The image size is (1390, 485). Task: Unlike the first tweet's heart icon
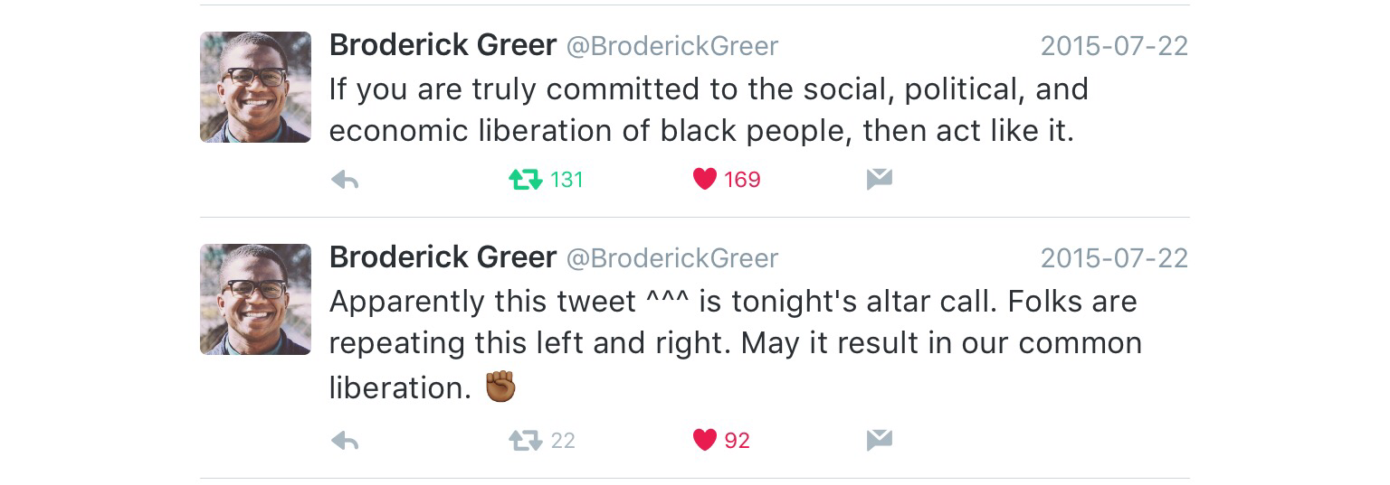pyautogui.click(x=705, y=180)
